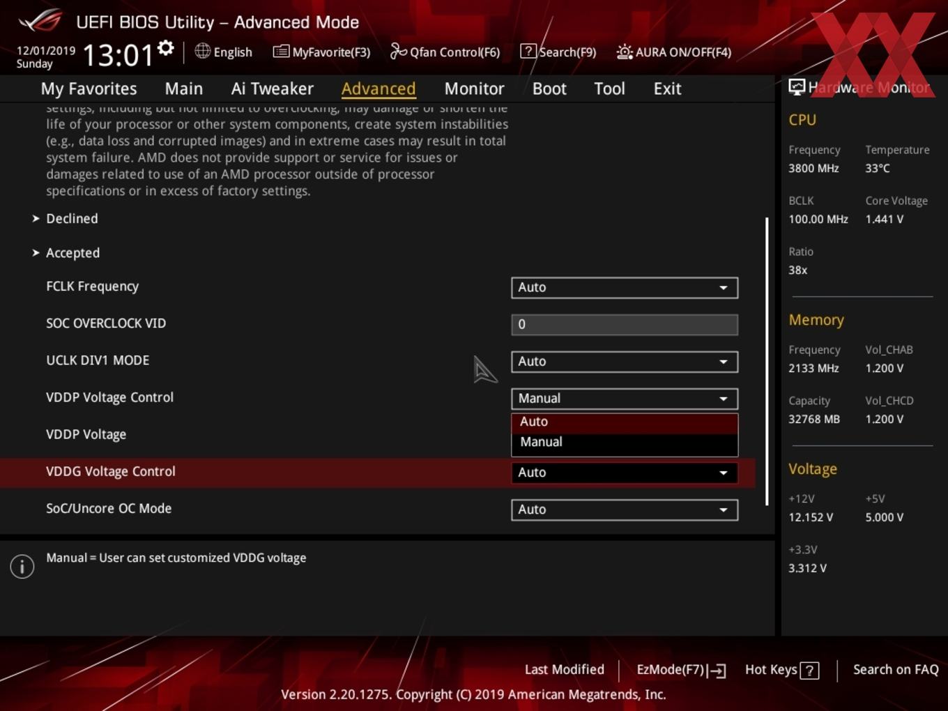
Task: Choose Manual in the open dropdown list
Action: [625, 442]
